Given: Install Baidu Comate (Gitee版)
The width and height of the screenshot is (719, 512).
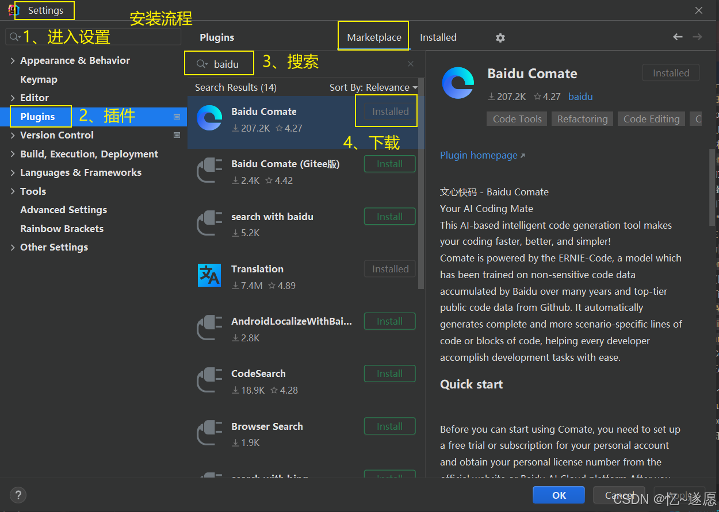Looking at the screenshot, I should coord(389,164).
